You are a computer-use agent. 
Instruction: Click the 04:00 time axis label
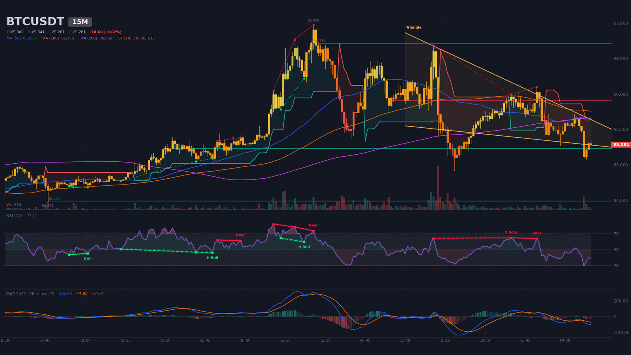tap(565, 340)
